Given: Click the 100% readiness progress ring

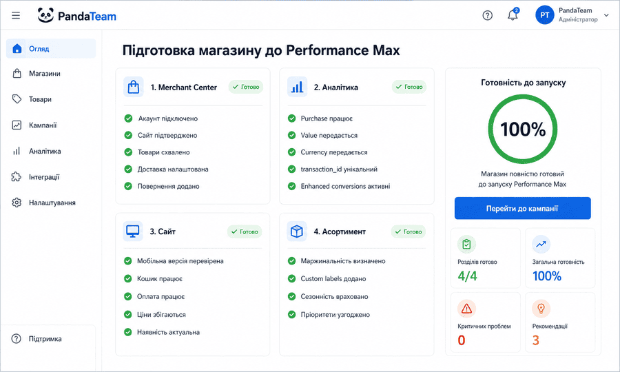Looking at the screenshot, I should click(523, 129).
